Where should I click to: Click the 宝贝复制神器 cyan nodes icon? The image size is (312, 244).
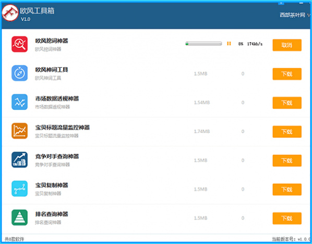pos(19,189)
